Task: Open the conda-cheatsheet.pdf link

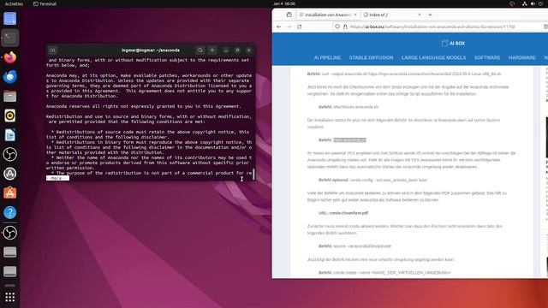Action: (348, 213)
